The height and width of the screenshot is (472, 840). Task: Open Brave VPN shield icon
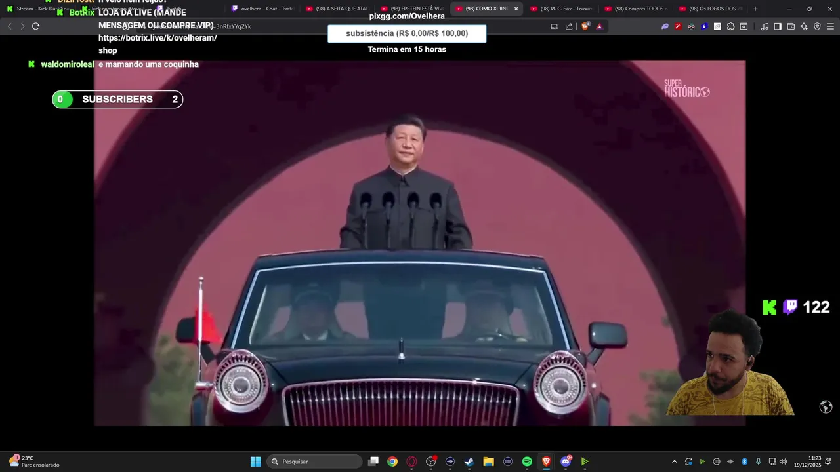coord(817,26)
